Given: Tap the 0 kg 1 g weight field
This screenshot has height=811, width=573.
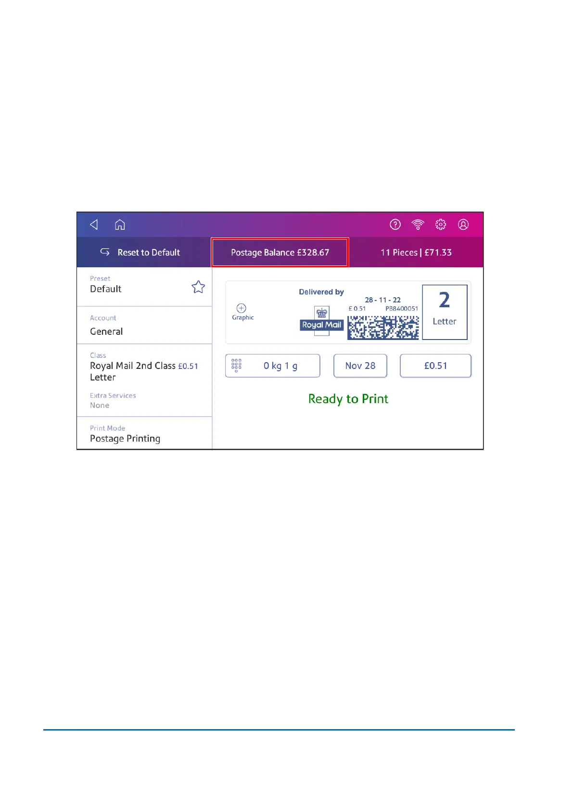Looking at the screenshot, I should tap(273, 366).
